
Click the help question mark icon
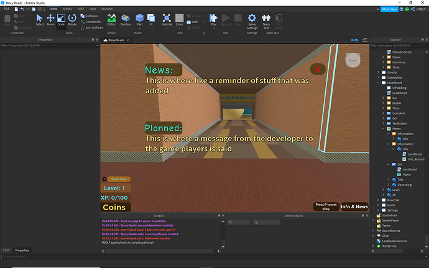point(402,9)
